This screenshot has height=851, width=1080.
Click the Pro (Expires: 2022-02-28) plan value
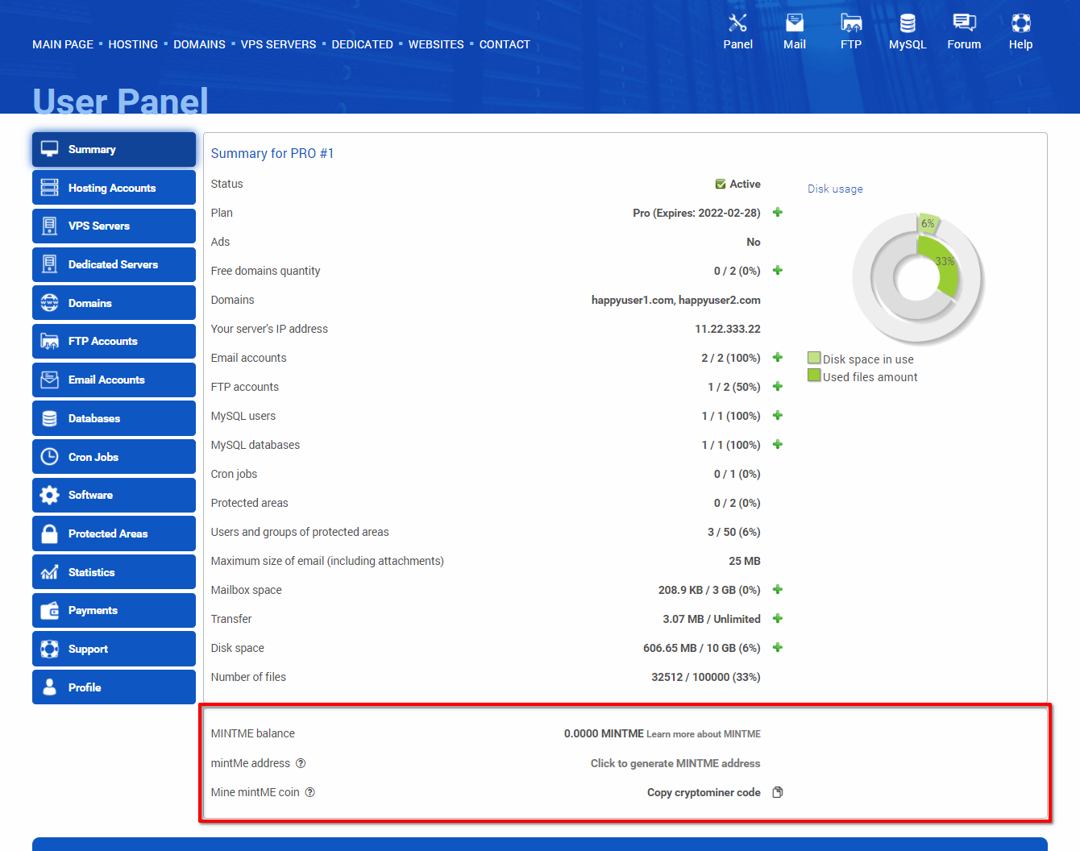[696, 213]
